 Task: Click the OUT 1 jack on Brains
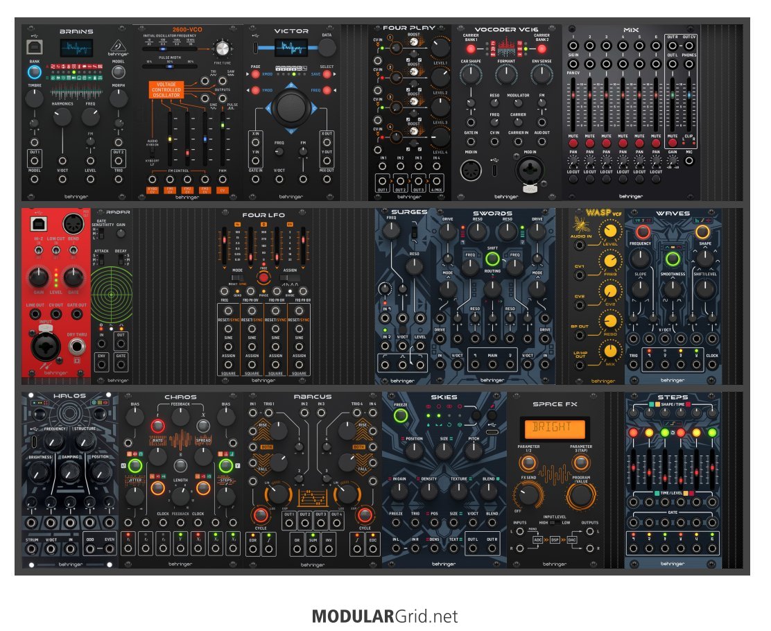35,162
